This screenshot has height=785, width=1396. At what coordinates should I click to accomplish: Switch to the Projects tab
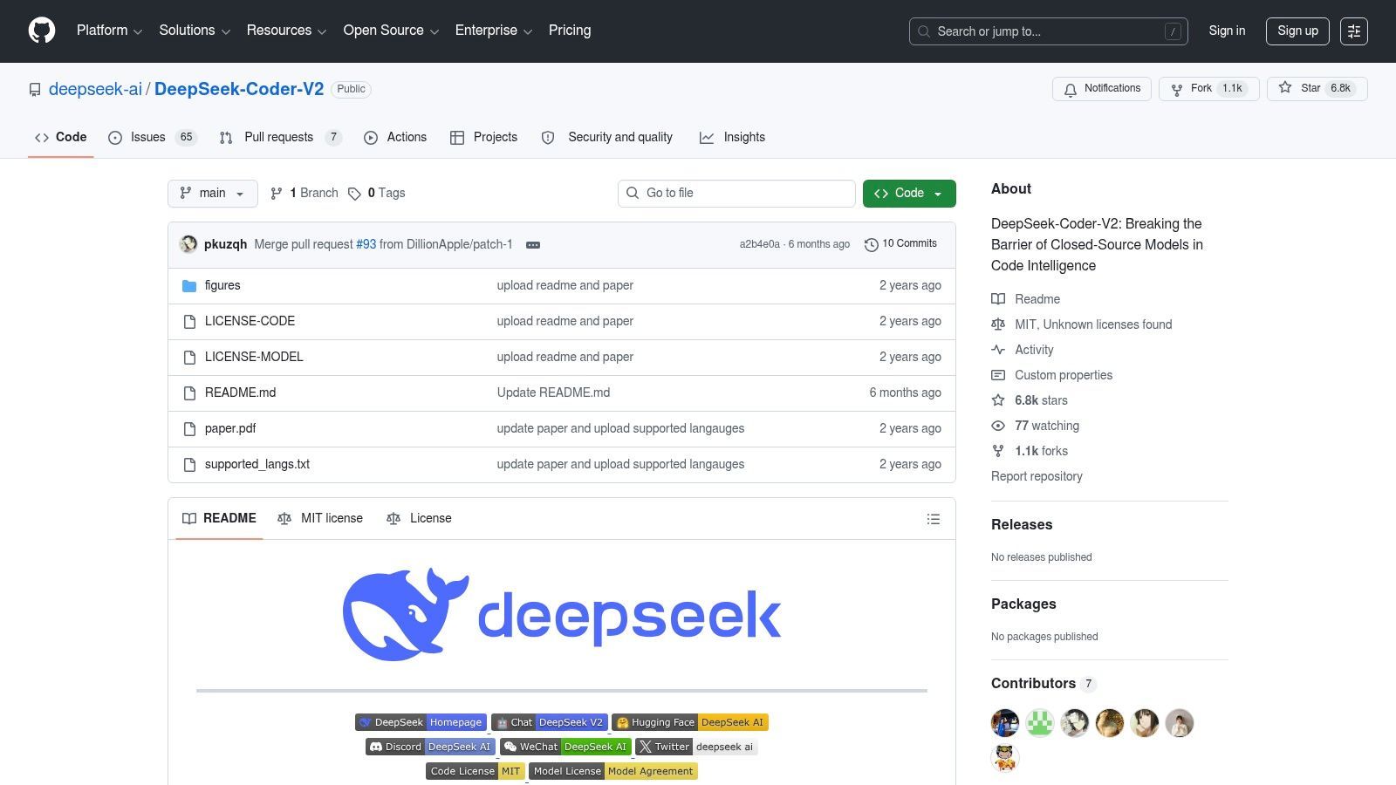pos(483,138)
